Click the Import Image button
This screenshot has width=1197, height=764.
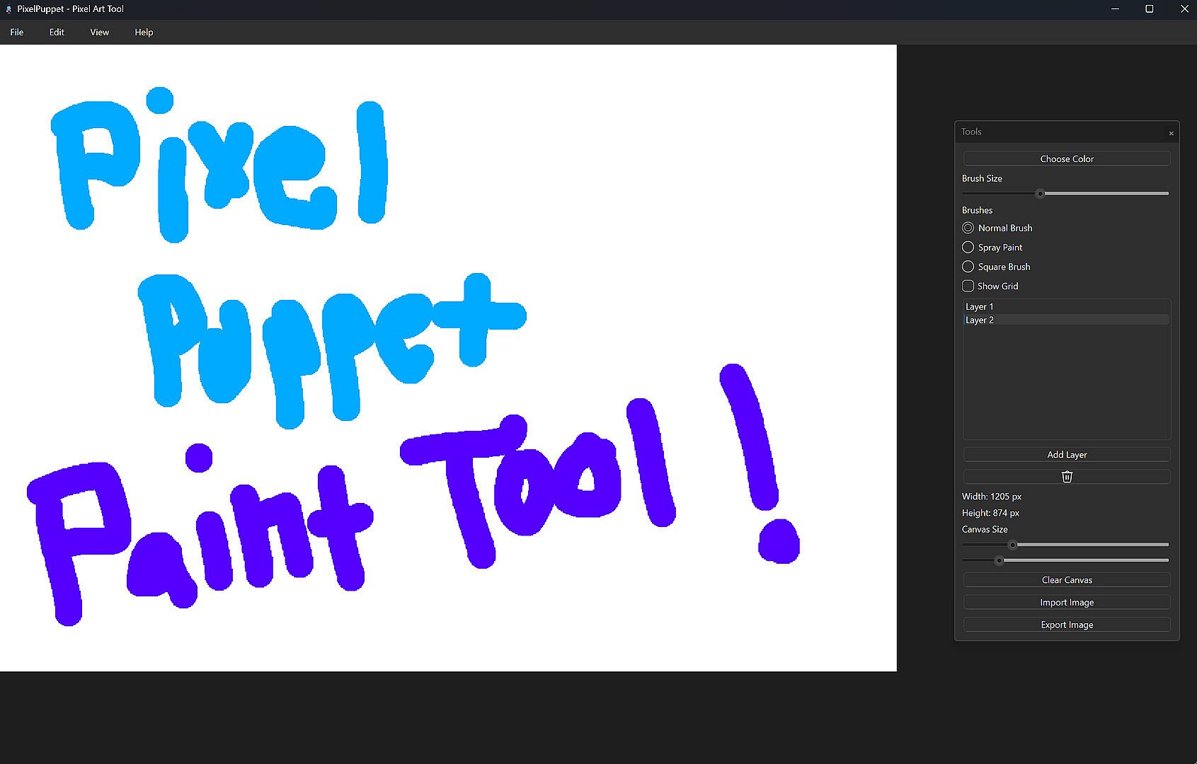coord(1067,603)
